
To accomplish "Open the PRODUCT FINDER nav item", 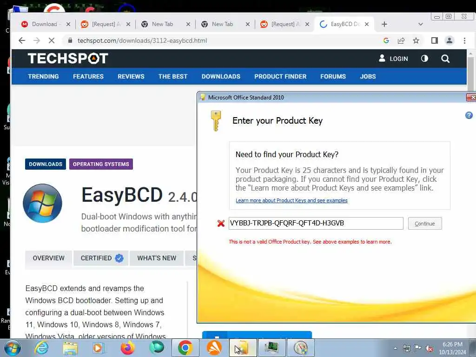I will (280, 77).
